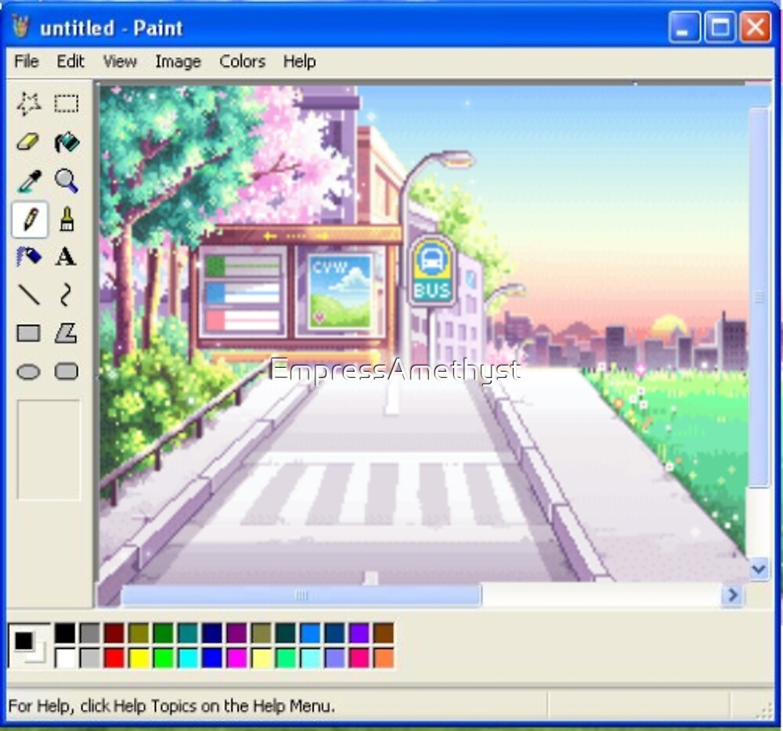Activate the eyedropper Pick Color tool

click(29, 181)
